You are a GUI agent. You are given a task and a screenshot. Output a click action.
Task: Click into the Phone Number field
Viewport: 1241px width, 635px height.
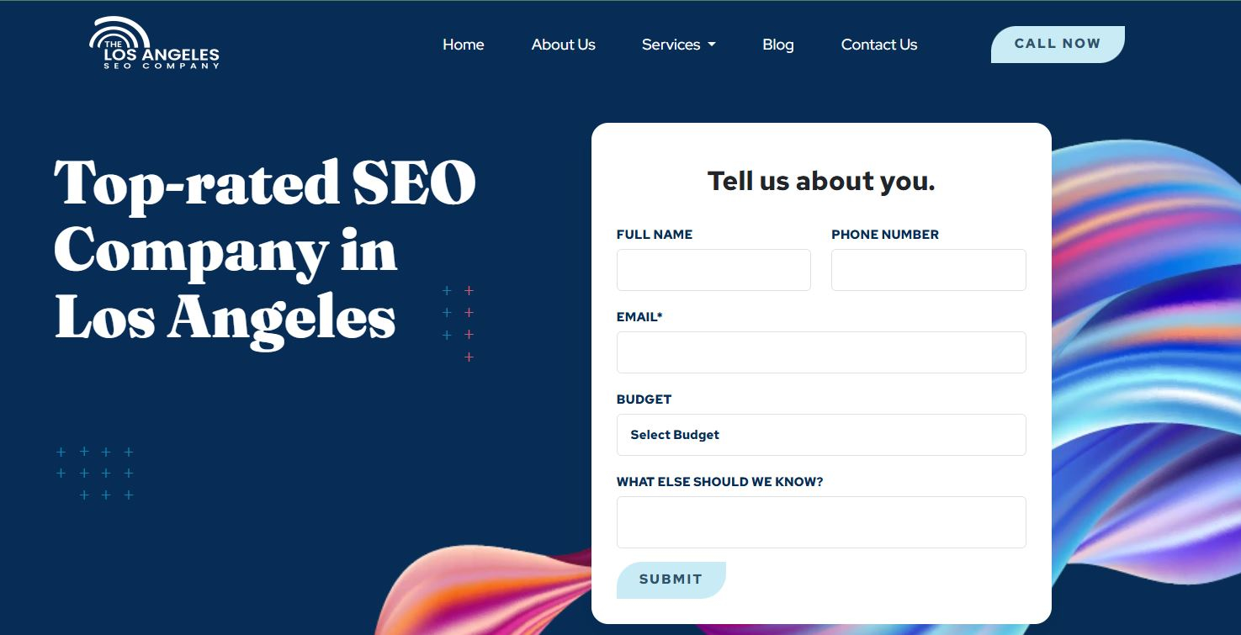click(928, 270)
